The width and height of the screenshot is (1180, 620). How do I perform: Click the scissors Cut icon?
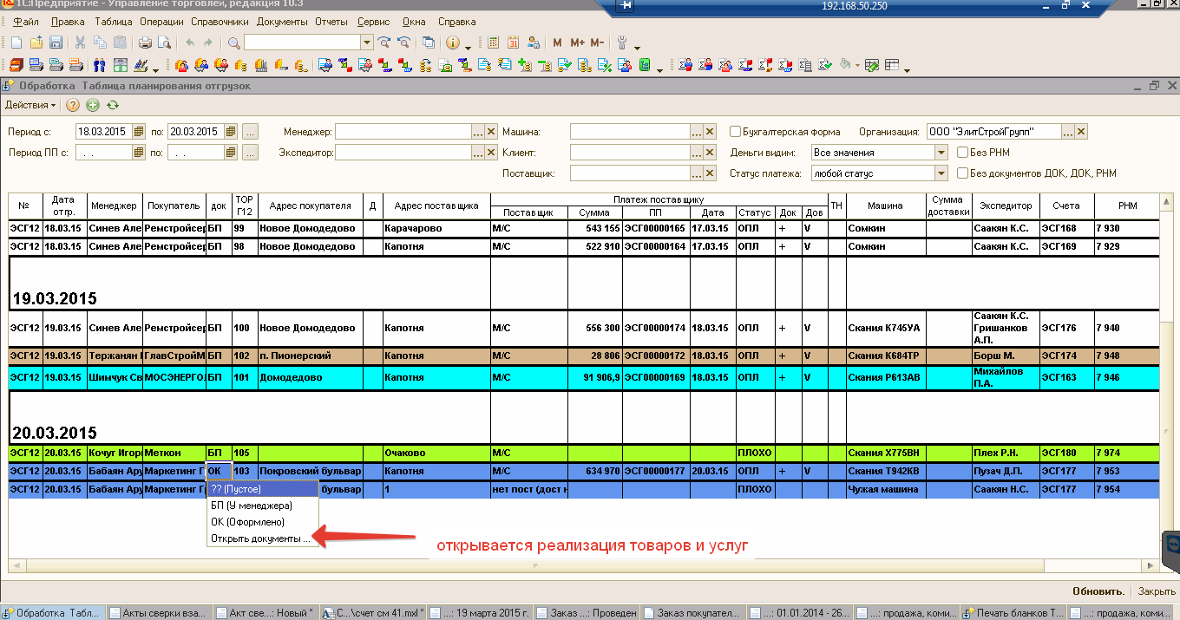pyautogui.click(x=80, y=42)
